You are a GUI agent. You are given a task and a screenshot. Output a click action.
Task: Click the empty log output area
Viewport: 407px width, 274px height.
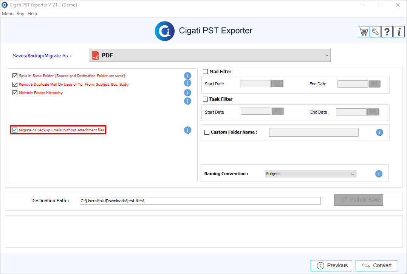pos(204,231)
